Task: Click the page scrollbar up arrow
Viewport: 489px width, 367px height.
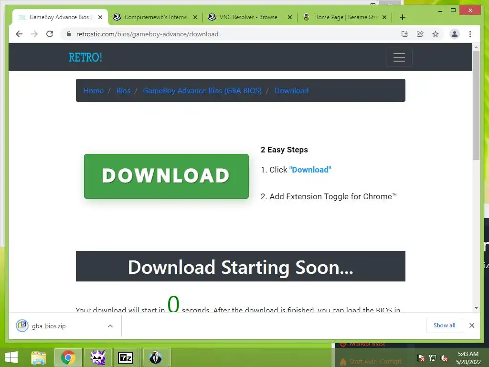Action: pyautogui.click(x=476, y=47)
